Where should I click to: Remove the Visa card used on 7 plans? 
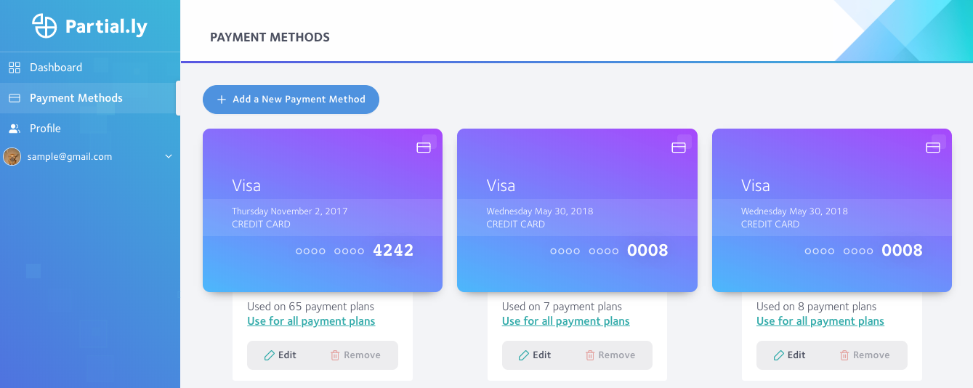click(610, 355)
